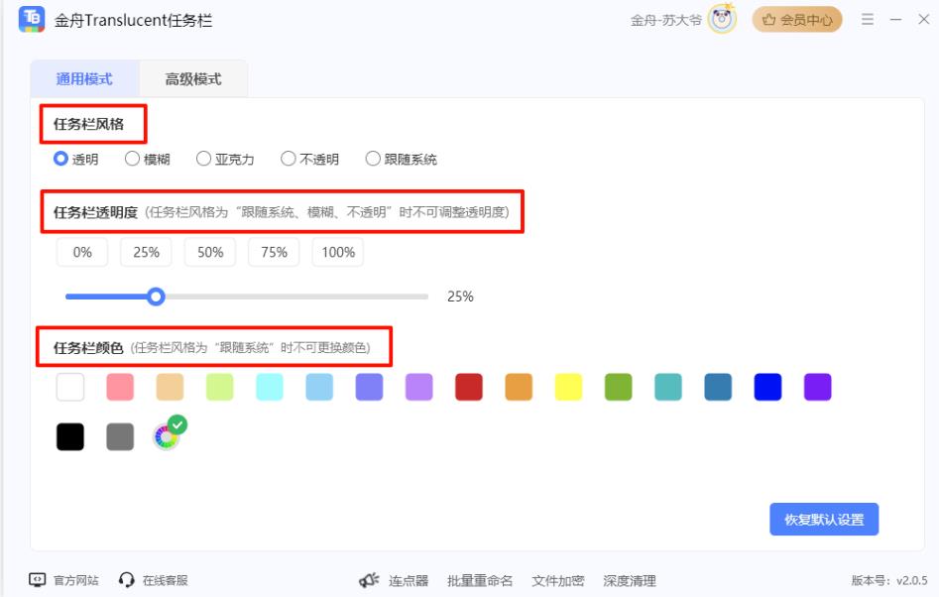Set transparency to 50% preset

210,252
